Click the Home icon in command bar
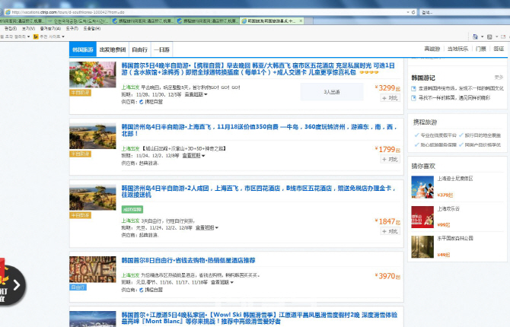This screenshot has height=327, width=510. click(x=475, y=37)
